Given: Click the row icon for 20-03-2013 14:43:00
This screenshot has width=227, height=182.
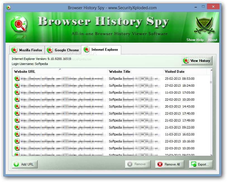Looking at the screenshot, I should click(17, 106).
